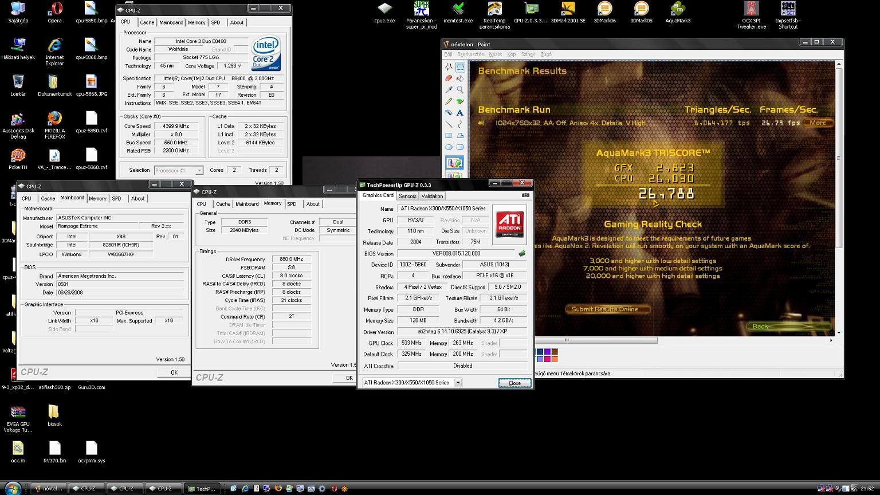
Task: Open About tab in Mainboard CPU-Z window
Action: [138, 199]
